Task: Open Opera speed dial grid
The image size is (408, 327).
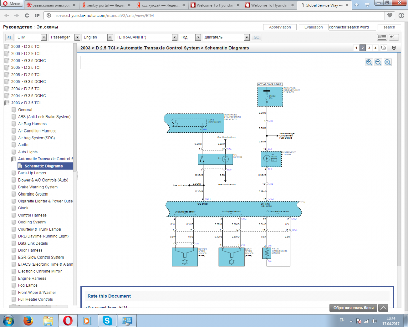Action: 37,15
